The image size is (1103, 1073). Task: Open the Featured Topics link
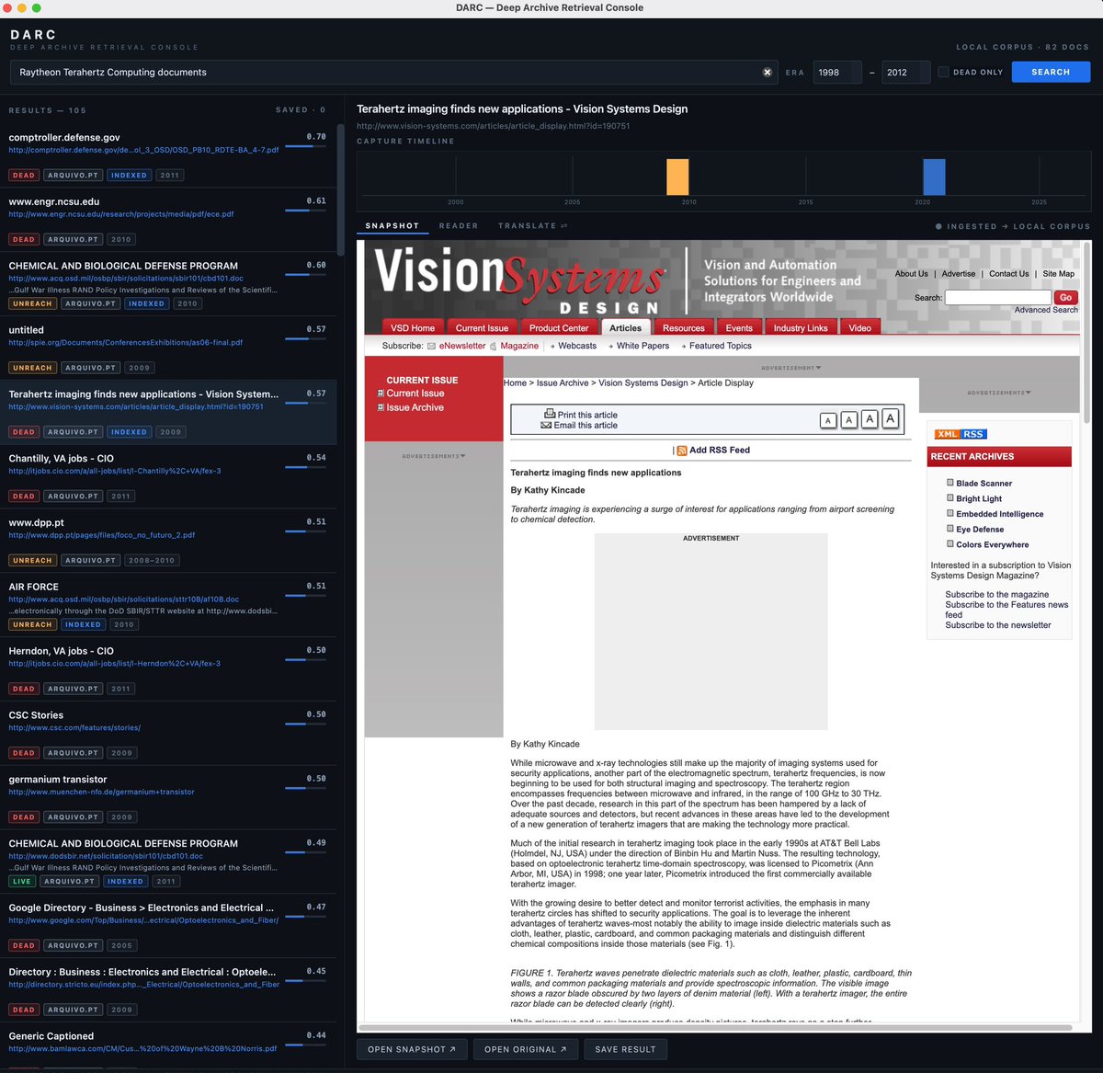pos(721,346)
